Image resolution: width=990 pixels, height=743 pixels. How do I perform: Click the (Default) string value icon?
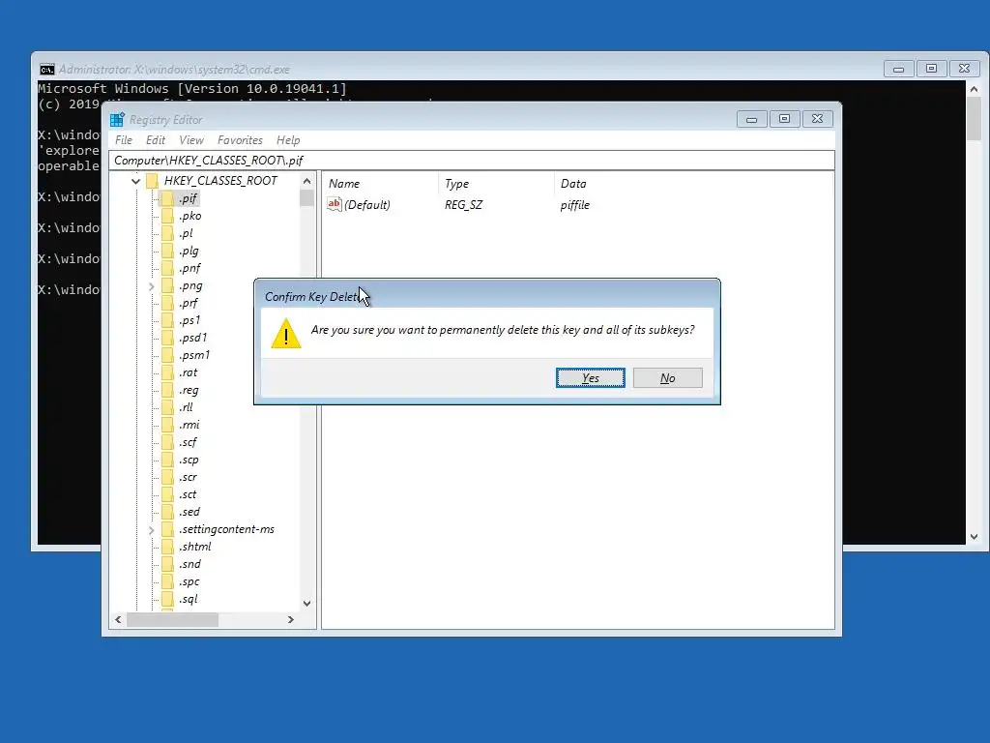tap(334, 204)
